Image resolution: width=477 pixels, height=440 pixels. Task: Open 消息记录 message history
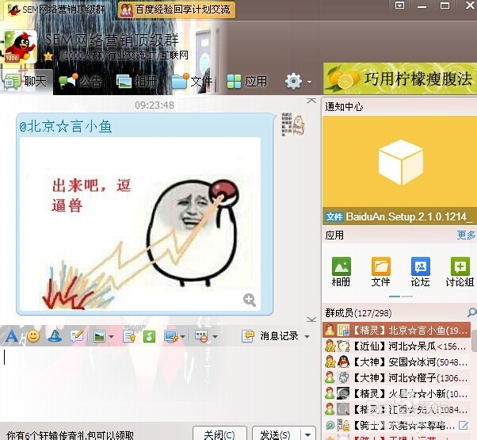coord(279,336)
